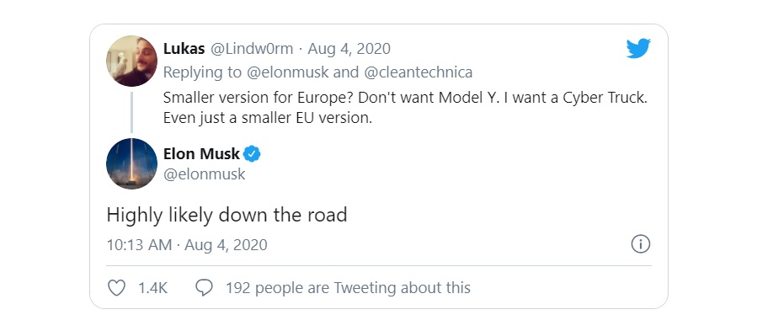
Task: Open the 10:13 AM timestamp link
Action: point(187,245)
